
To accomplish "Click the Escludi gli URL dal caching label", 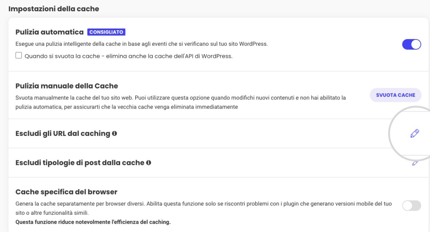I will pyautogui.click(x=63, y=133).
